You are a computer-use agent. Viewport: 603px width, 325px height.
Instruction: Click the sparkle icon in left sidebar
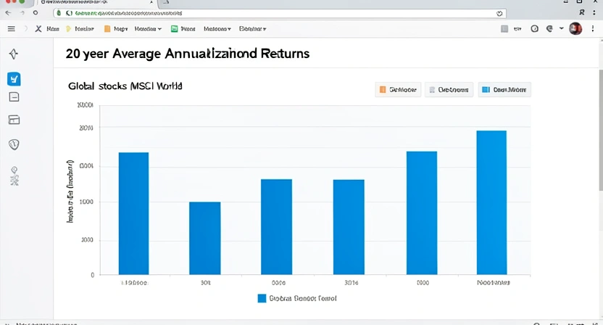click(13, 54)
